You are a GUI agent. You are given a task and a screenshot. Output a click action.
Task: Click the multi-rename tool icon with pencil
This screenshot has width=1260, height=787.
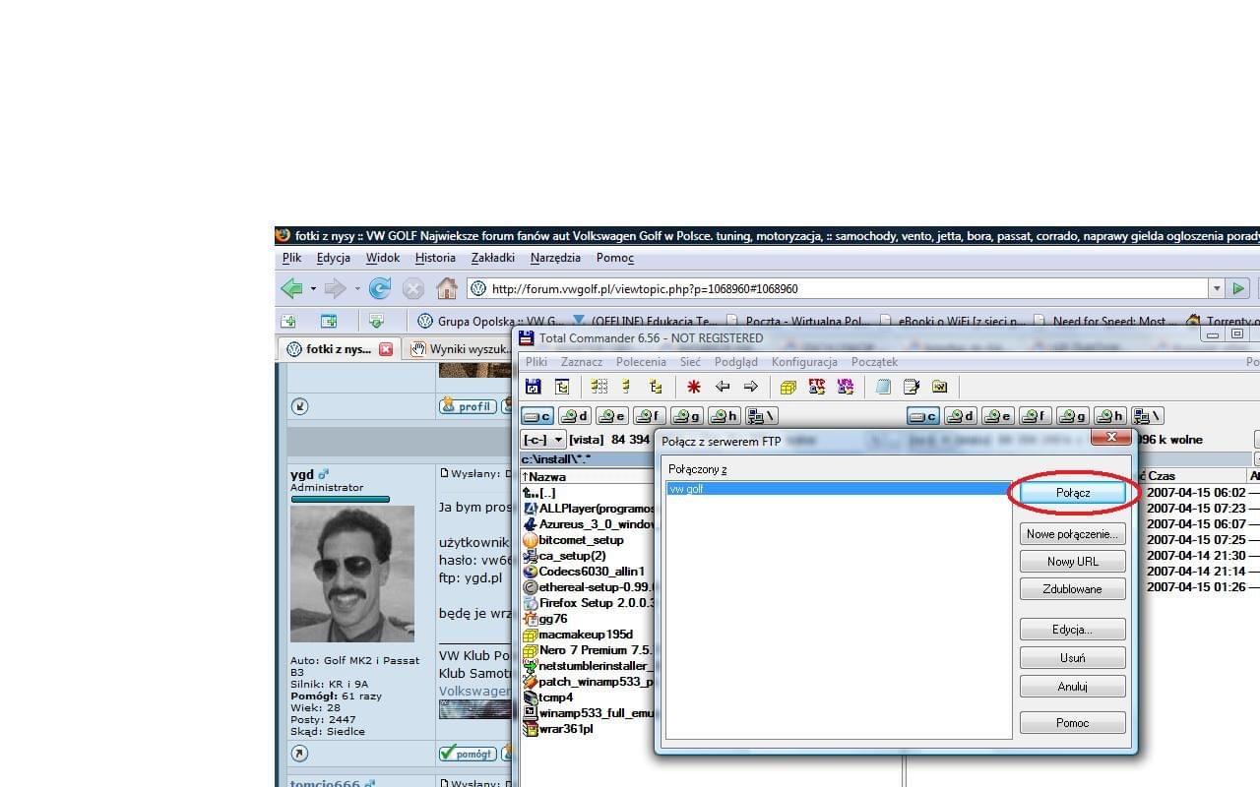tap(912, 387)
